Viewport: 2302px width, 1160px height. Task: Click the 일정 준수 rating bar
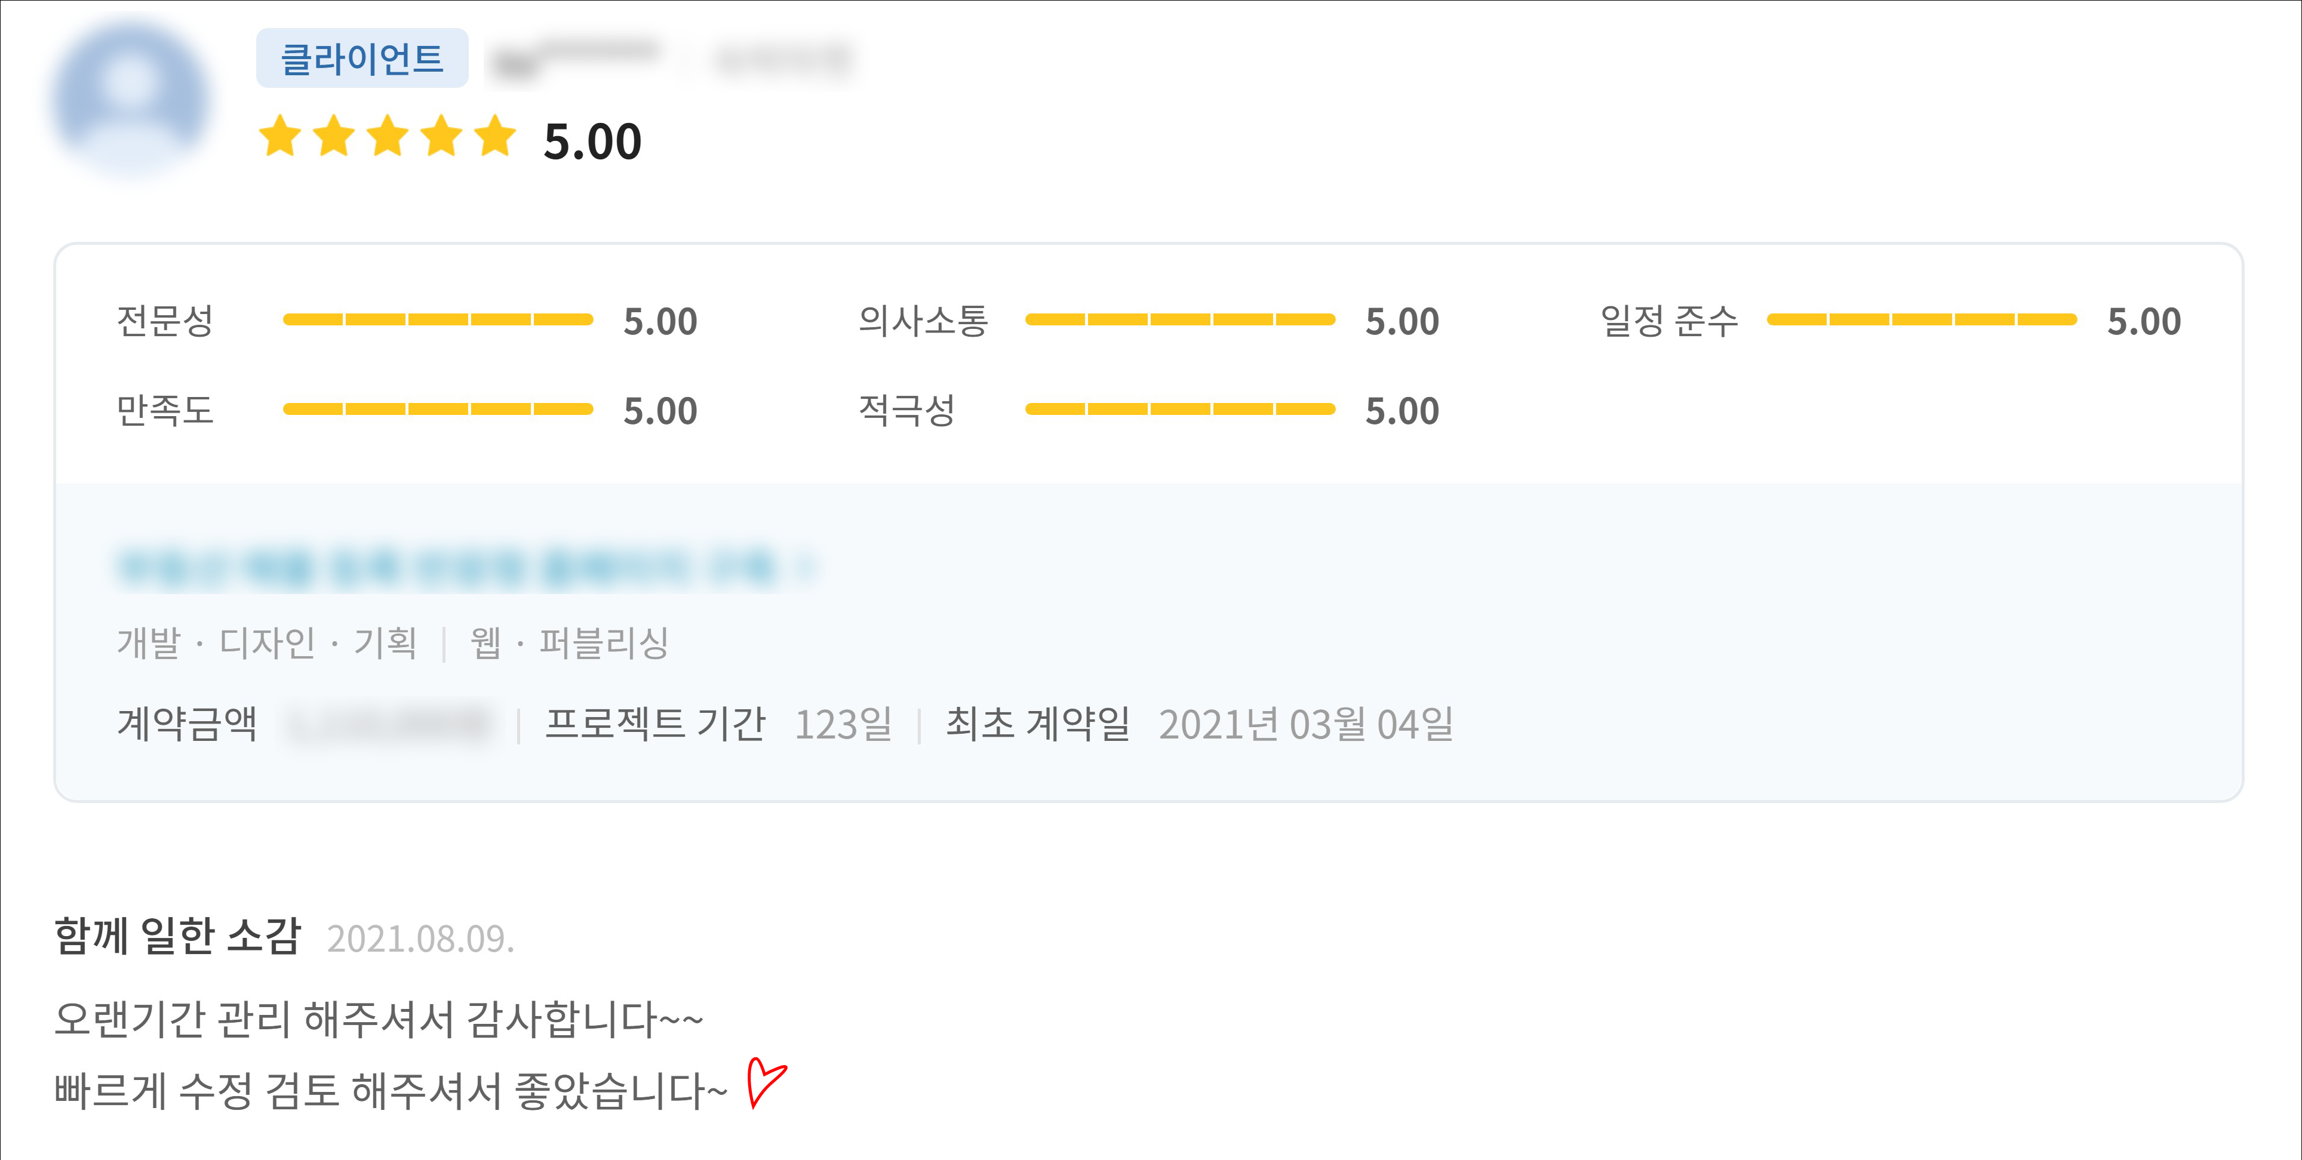coord(1921,320)
